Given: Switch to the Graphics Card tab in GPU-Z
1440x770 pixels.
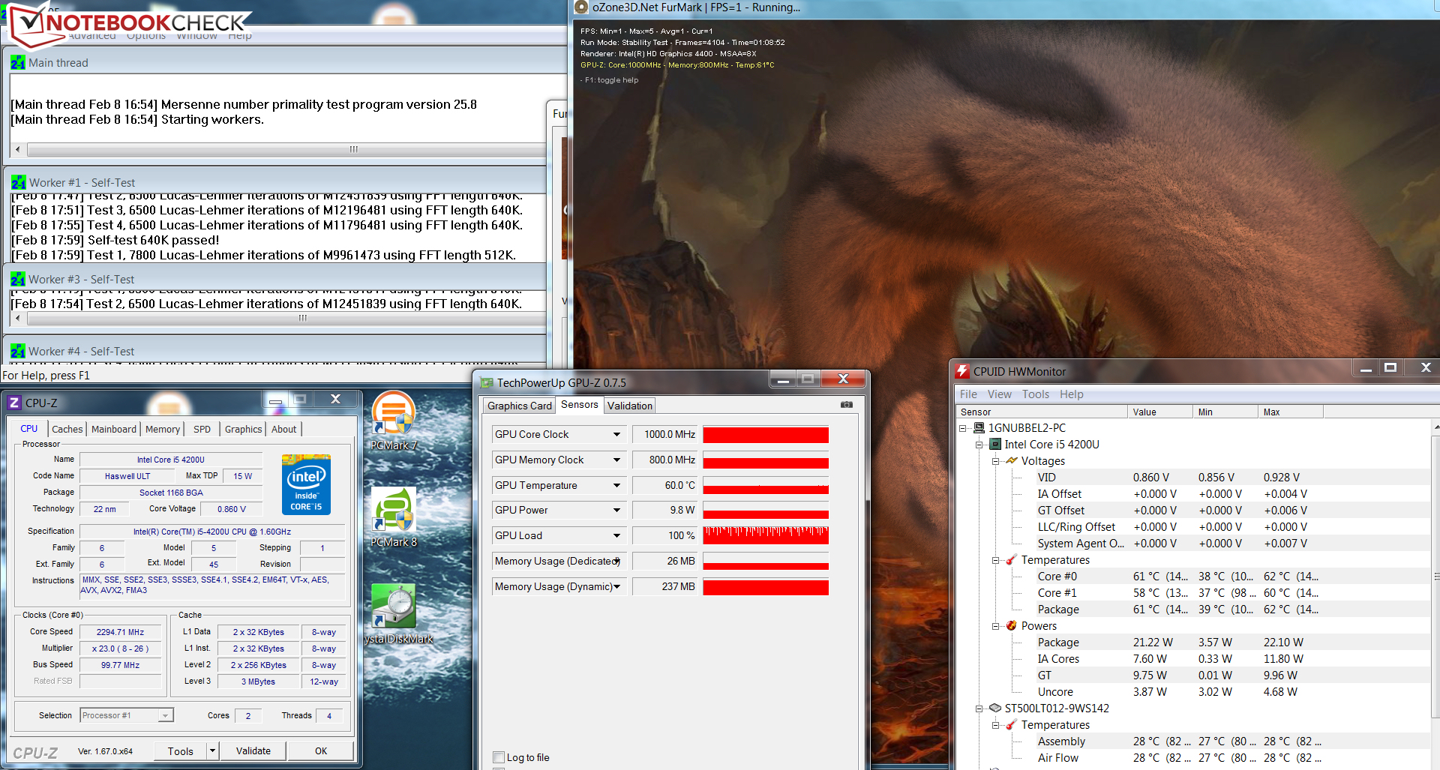Looking at the screenshot, I should click(x=519, y=406).
